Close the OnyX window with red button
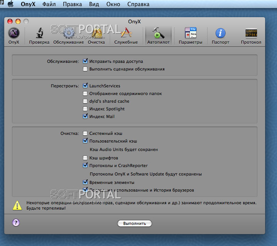277x246 pixels. pyautogui.click(x=10, y=21)
